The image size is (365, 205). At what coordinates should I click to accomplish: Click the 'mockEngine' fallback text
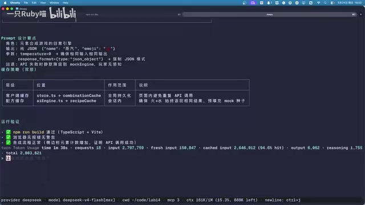click(x=82, y=64)
